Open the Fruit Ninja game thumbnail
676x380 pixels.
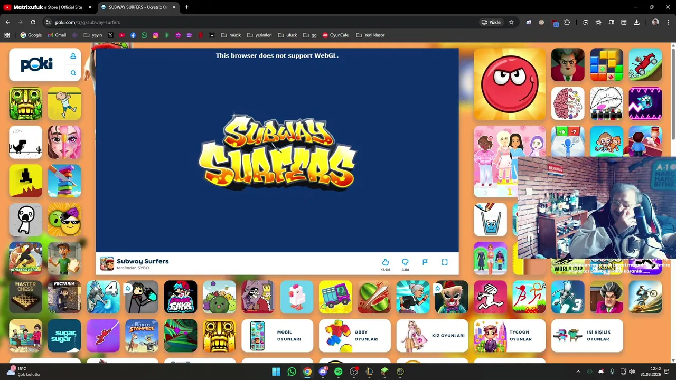(x=374, y=297)
